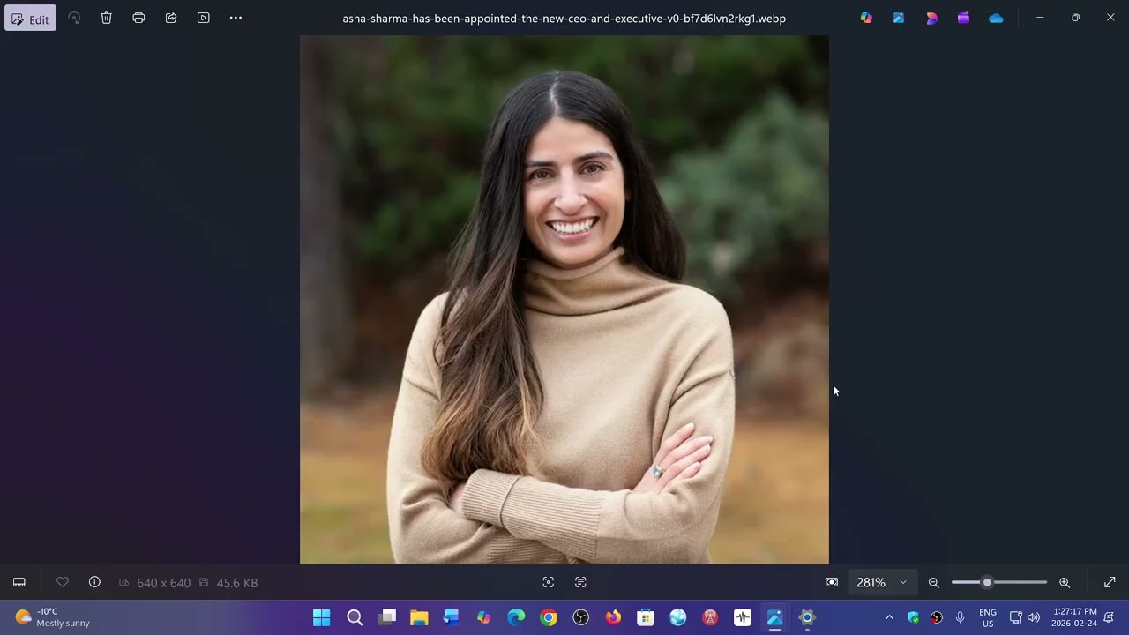
Task: Click the 45.6 KB file size text
Action: (x=237, y=583)
